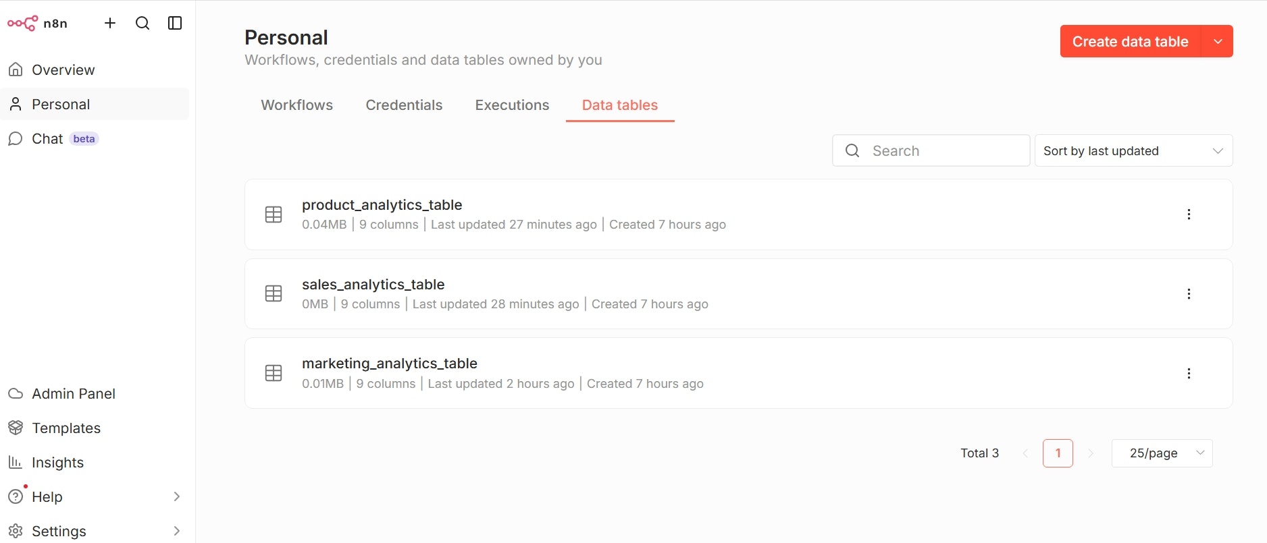
Task: Click the Admin Panel cloud icon
Action: pos(16,393)
